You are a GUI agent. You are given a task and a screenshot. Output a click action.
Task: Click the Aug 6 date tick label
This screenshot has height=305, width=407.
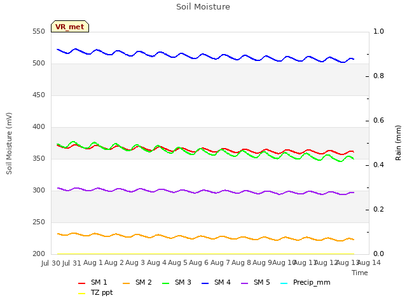(198, 262)
